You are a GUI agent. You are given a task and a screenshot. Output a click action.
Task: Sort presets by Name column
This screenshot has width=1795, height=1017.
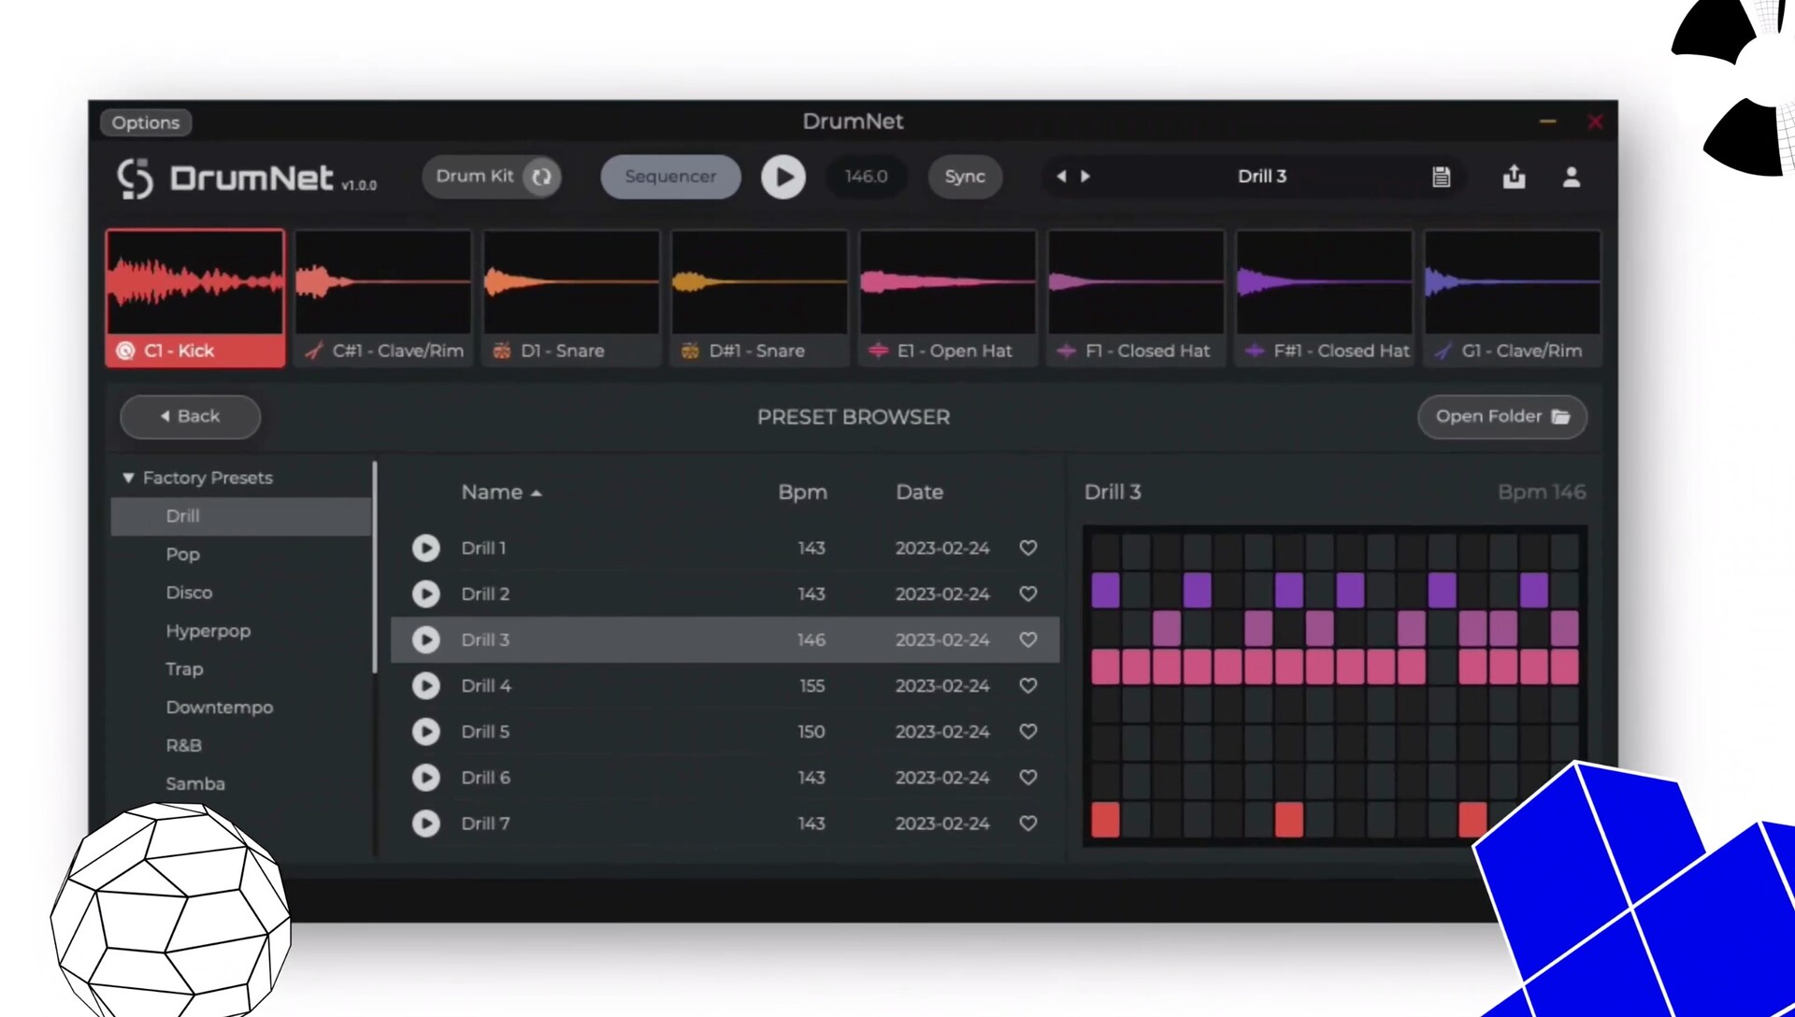[x=501, y=492]
